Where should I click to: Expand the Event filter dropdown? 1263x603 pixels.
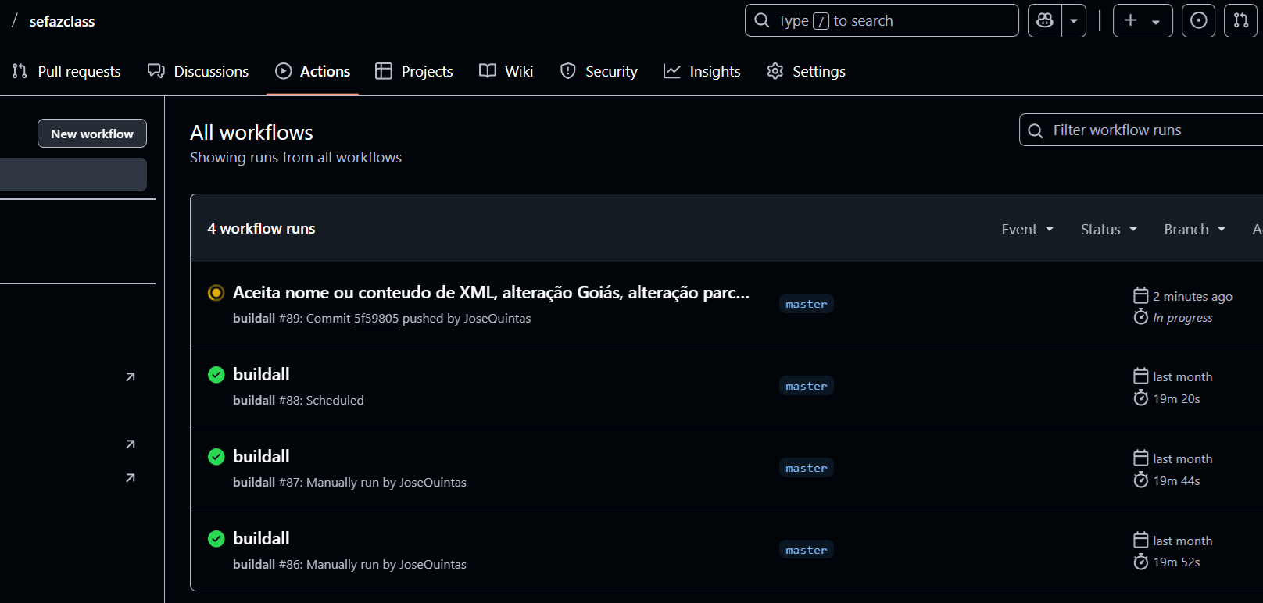point(1027,229)
